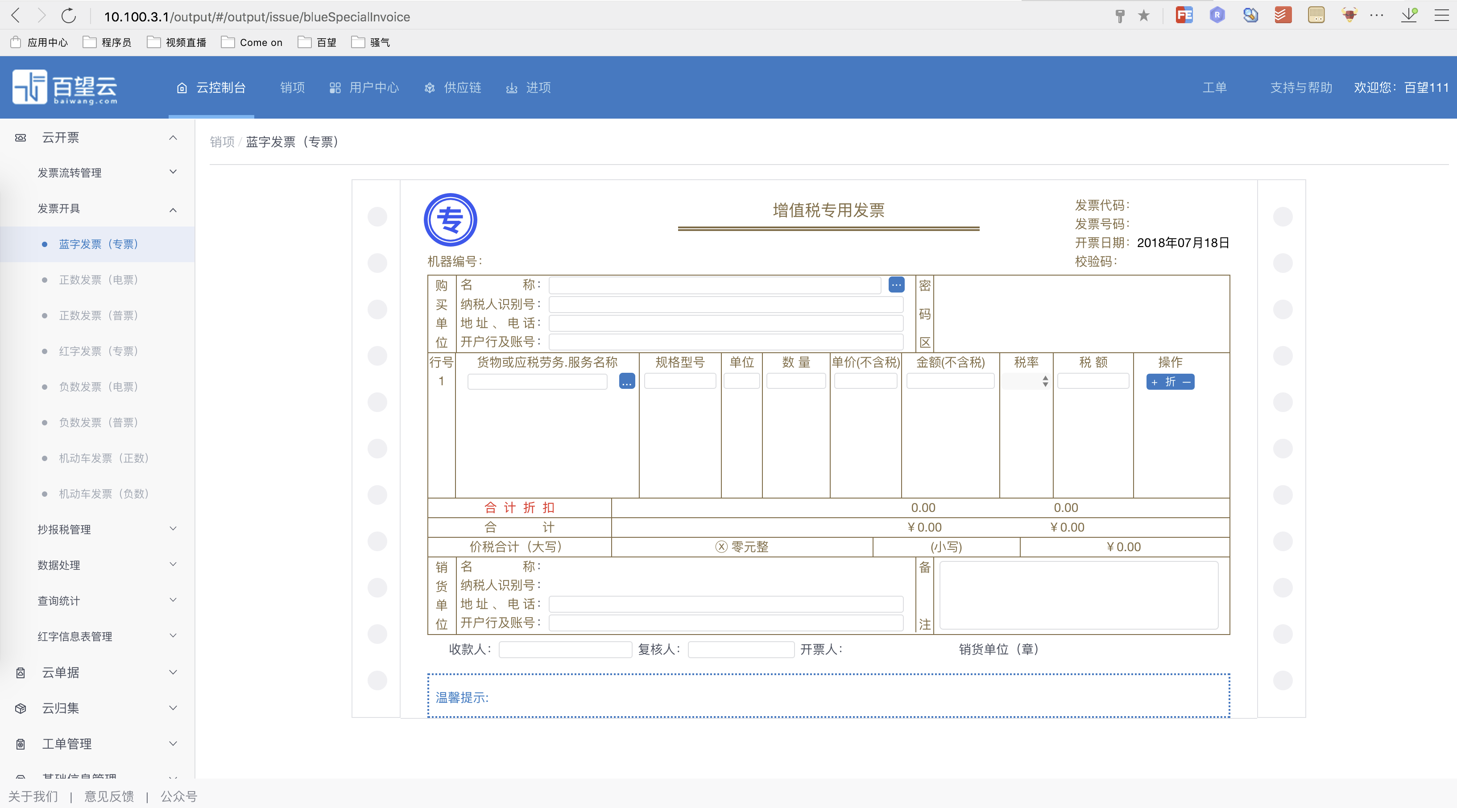Click the Baiwang cloud logo
The width and height of the screenshot is (1457, 808).
click(65, 87)
